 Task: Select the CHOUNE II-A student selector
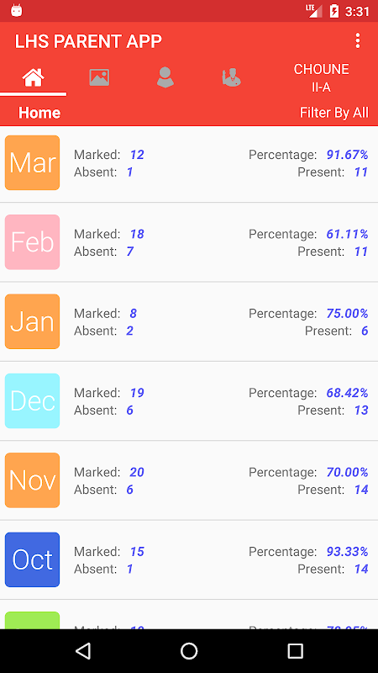pyautogui.click(x=321, y=78)
